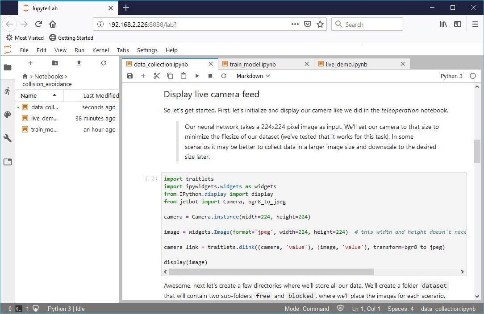Screen dimensions: 484x314
Task: Switch to the train_model.ipynb tab
Action: [x=253, y=64]
